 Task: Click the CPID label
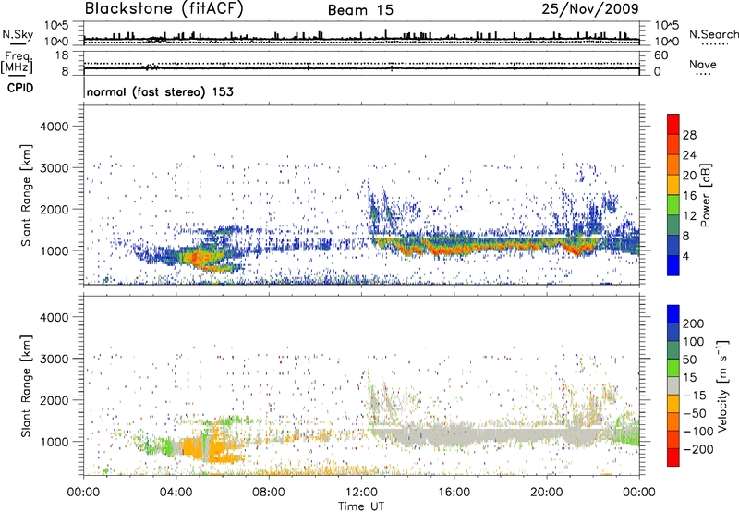[x=20, y=88]
